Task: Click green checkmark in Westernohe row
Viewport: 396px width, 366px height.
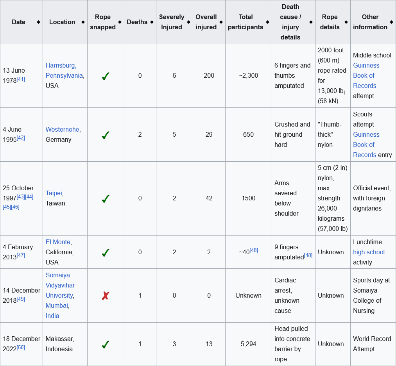Action: (x=106, y=135)
